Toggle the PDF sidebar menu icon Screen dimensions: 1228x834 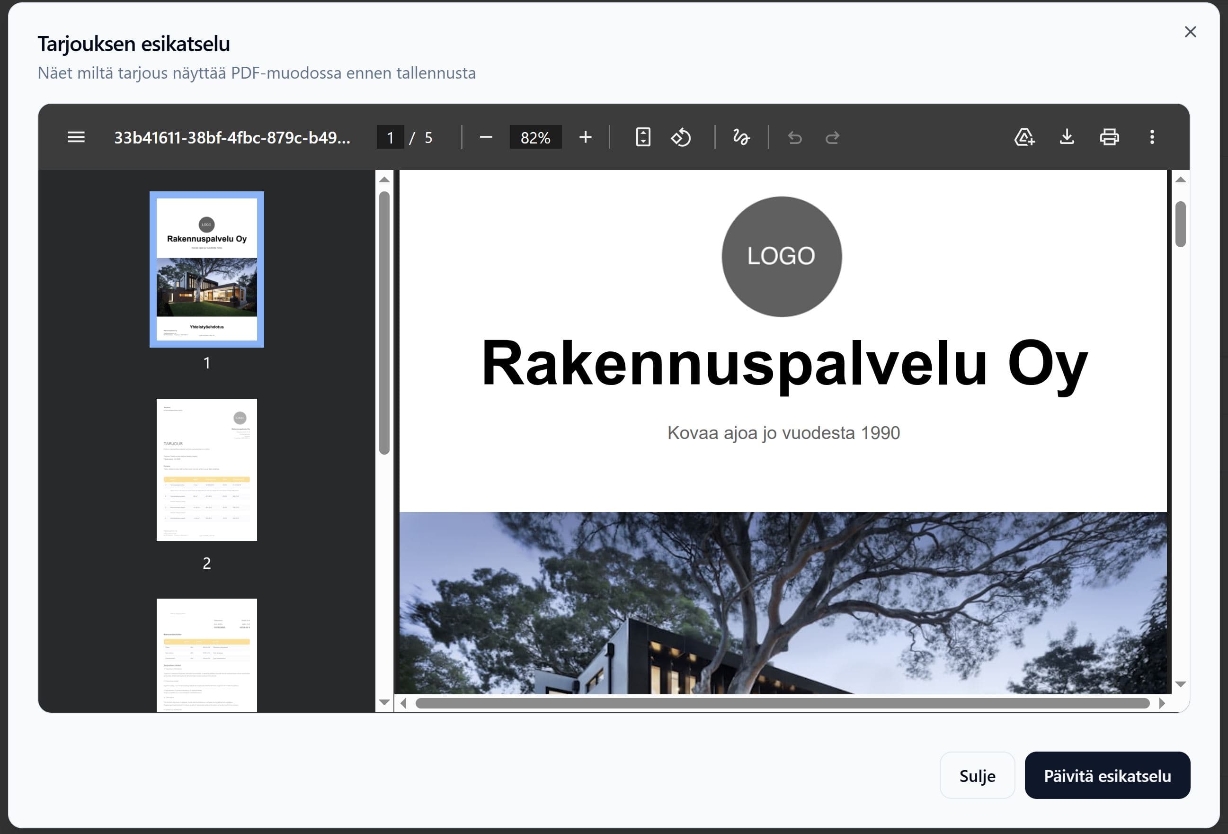click(76, 137)
